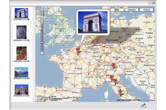Click the München label on the map
Image resolution: width=166 pixels, height=110 pixels.
click(117, 57)
